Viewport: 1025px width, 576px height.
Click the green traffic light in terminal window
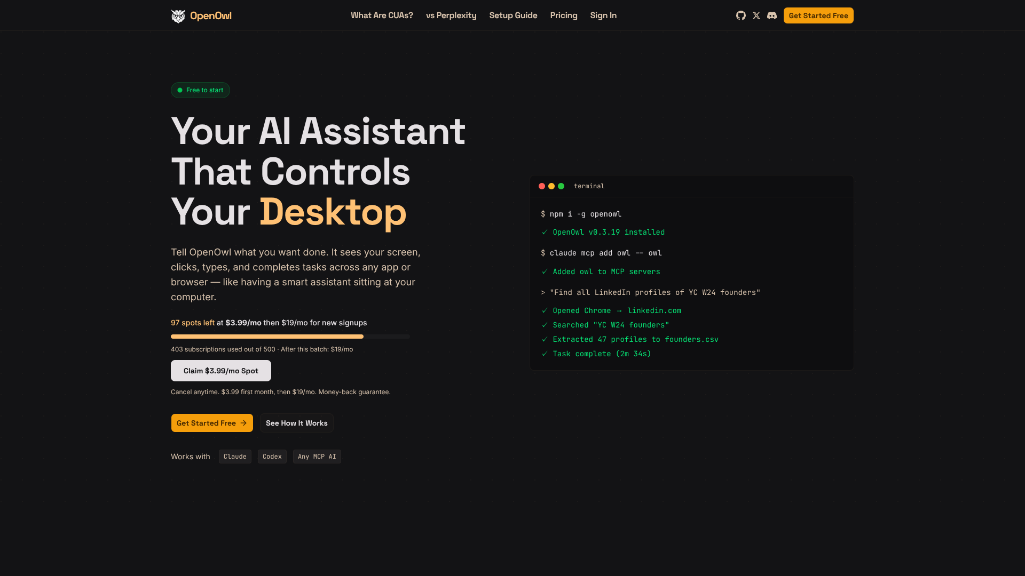pyautogui.click(x=561, y=186)
